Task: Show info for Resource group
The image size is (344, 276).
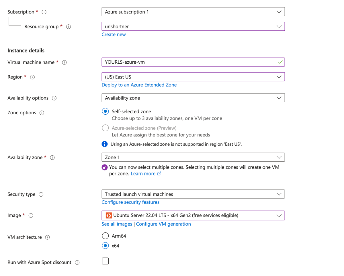Action: [x=69, y=27]
